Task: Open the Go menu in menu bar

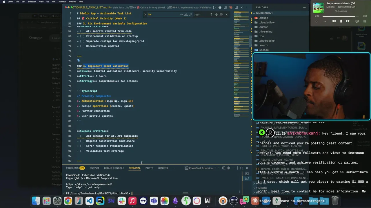Action: (48, 2)
